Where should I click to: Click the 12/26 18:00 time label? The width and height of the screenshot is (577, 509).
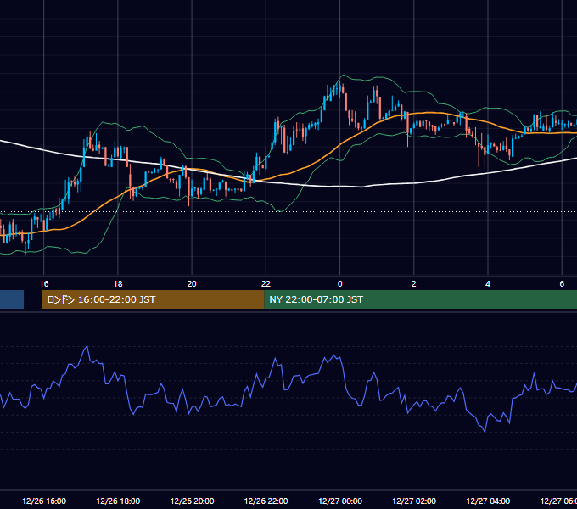[118, 501]
